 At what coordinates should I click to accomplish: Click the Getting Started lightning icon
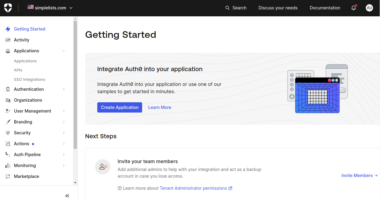8,29
